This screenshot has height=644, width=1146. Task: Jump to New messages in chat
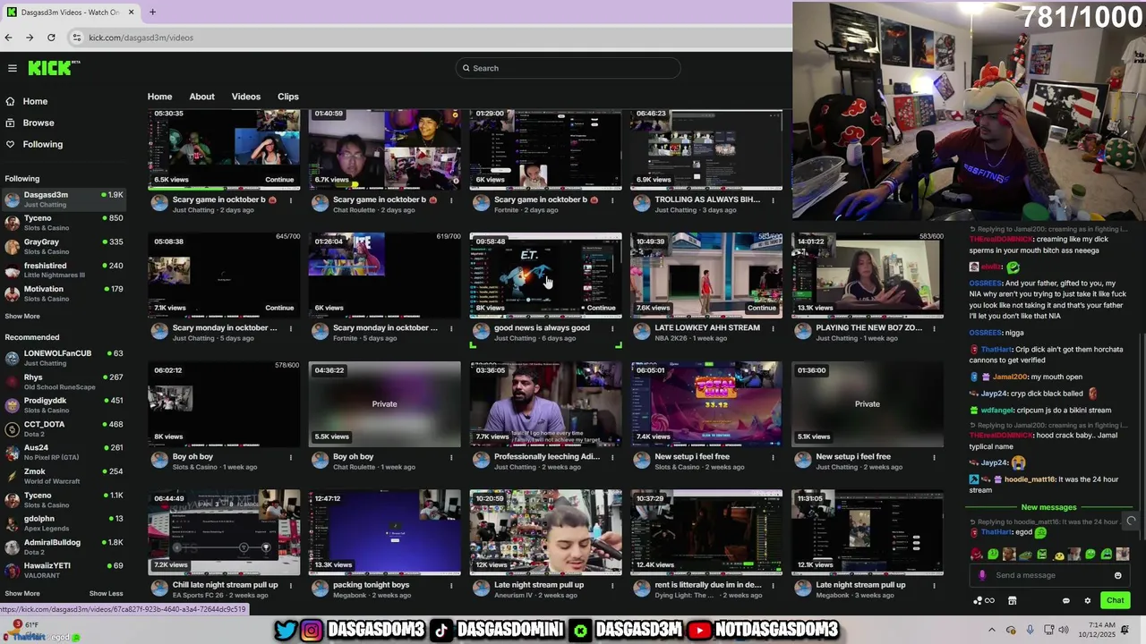click(1048, 507)
